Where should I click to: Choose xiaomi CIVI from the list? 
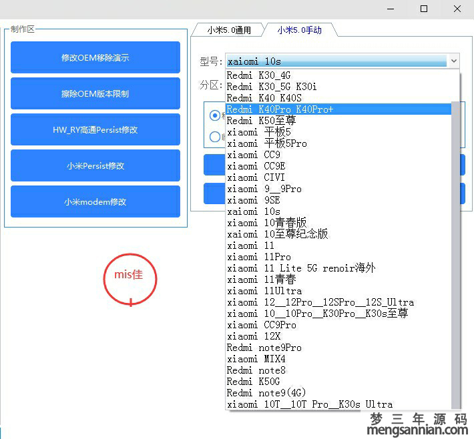[338, 177]
